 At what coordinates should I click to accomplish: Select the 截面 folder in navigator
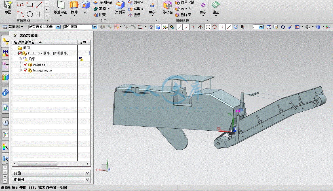coord(24,48)
